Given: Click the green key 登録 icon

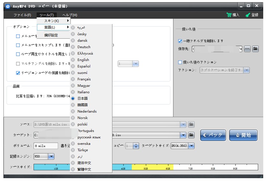Looking at the screenshot, I should click(248, 15).
